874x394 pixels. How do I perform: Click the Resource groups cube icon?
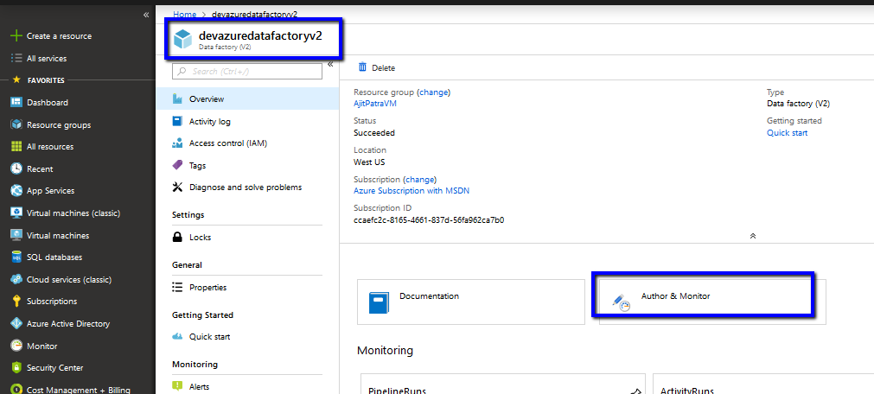[x=16, y=124]
